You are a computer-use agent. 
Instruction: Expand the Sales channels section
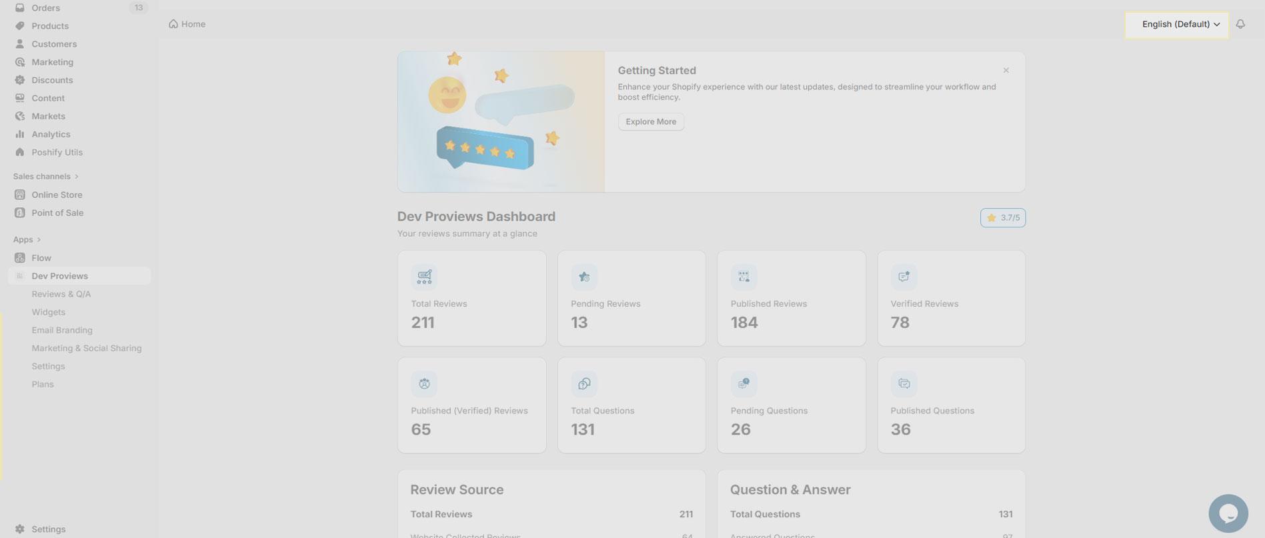pos(77,177)
